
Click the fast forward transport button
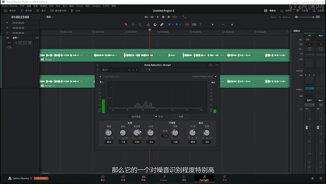tap(152, 17)
